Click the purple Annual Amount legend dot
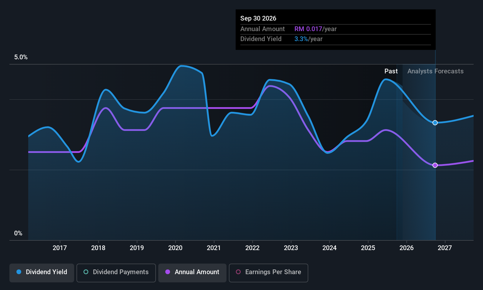 point(168,272)
